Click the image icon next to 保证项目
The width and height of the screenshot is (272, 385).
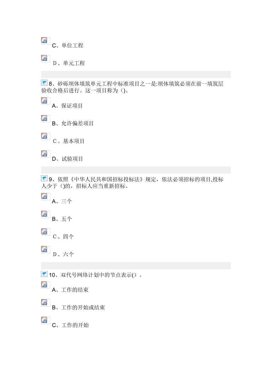coord(45,101)
